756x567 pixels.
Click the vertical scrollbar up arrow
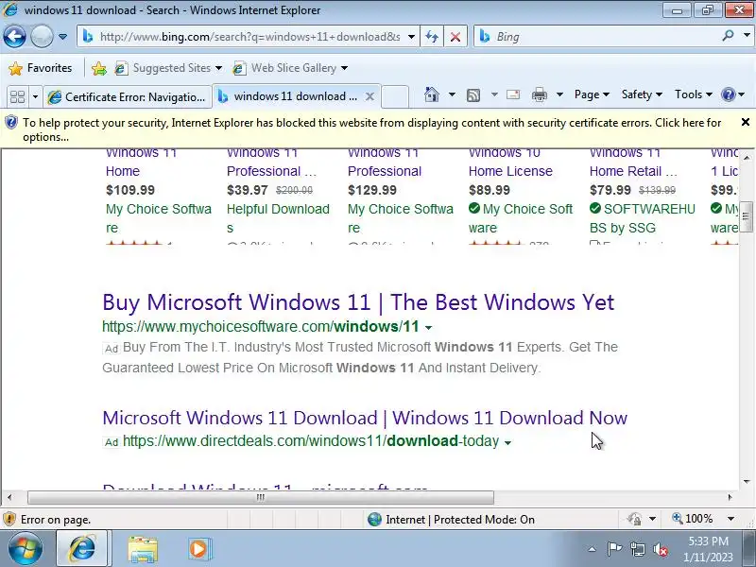[747, 158]
